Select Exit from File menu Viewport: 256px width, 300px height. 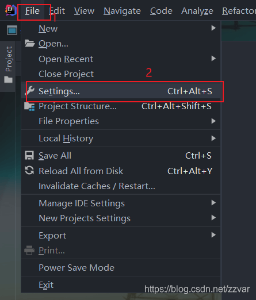click(120, 284)
